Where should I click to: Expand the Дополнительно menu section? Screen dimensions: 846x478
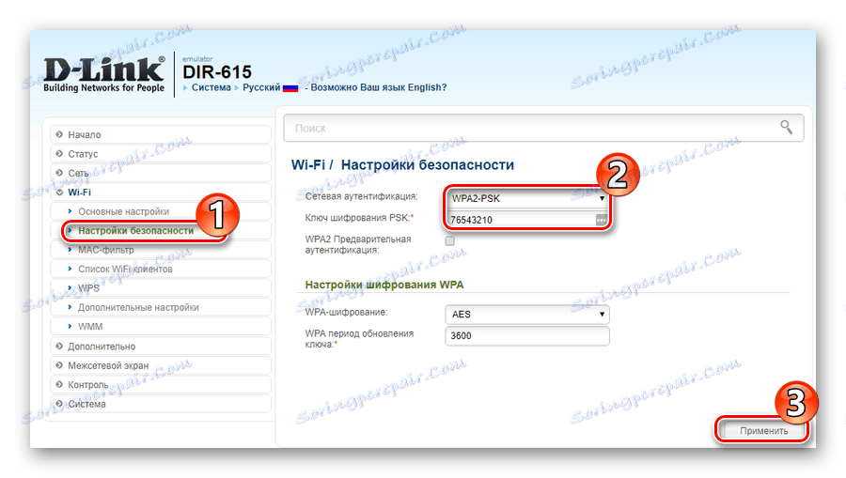160,347
